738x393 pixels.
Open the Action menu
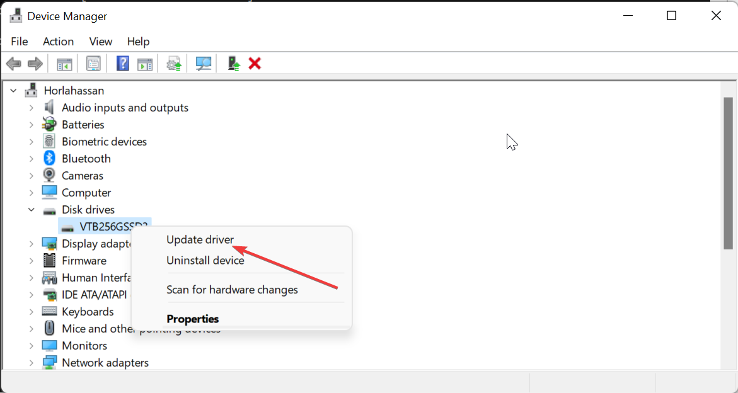(59, 42)
